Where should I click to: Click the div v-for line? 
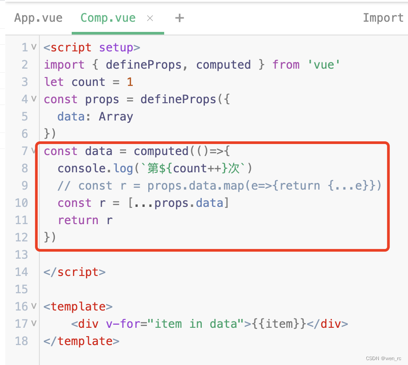(x=210, y=324)
